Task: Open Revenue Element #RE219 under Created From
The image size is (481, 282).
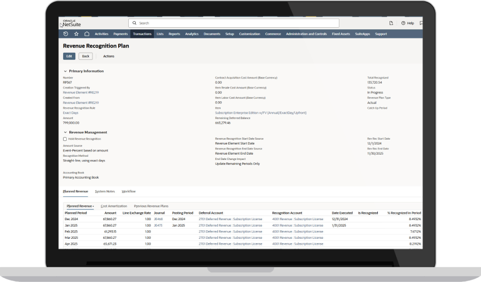Action: pyautogui.click(x=81, y=102)
